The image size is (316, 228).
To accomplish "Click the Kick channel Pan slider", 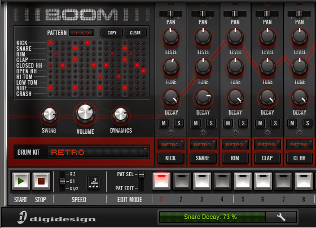I will [x=170, y=14].
